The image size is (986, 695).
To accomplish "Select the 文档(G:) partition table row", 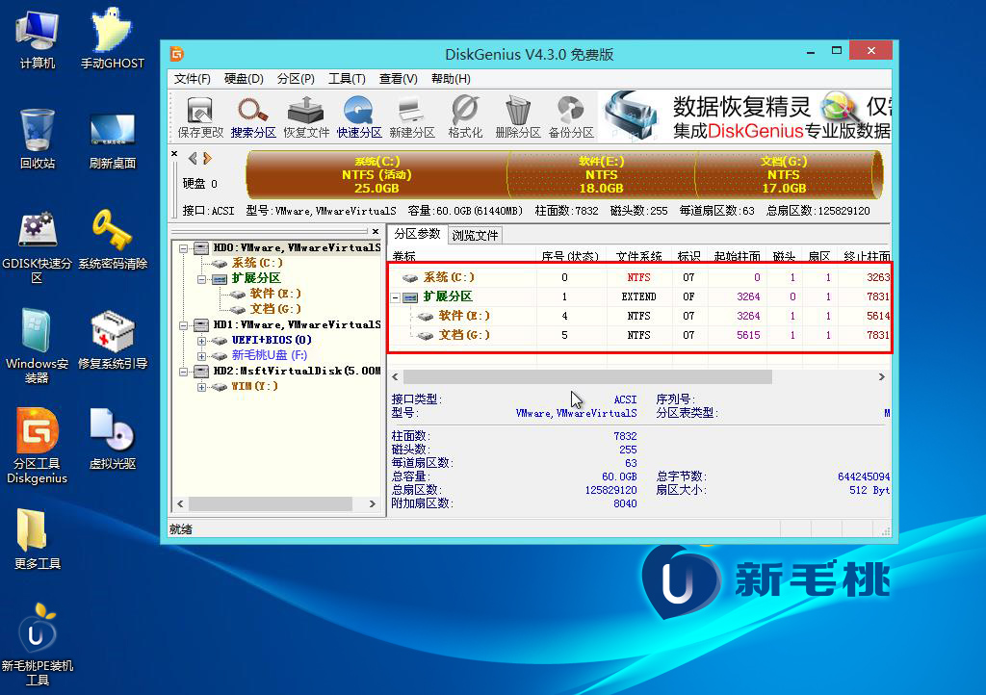I will 639,335.
